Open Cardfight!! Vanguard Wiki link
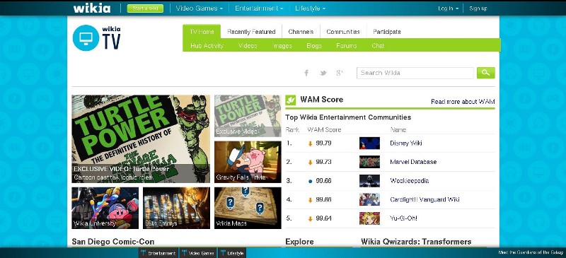 (425, 199)
